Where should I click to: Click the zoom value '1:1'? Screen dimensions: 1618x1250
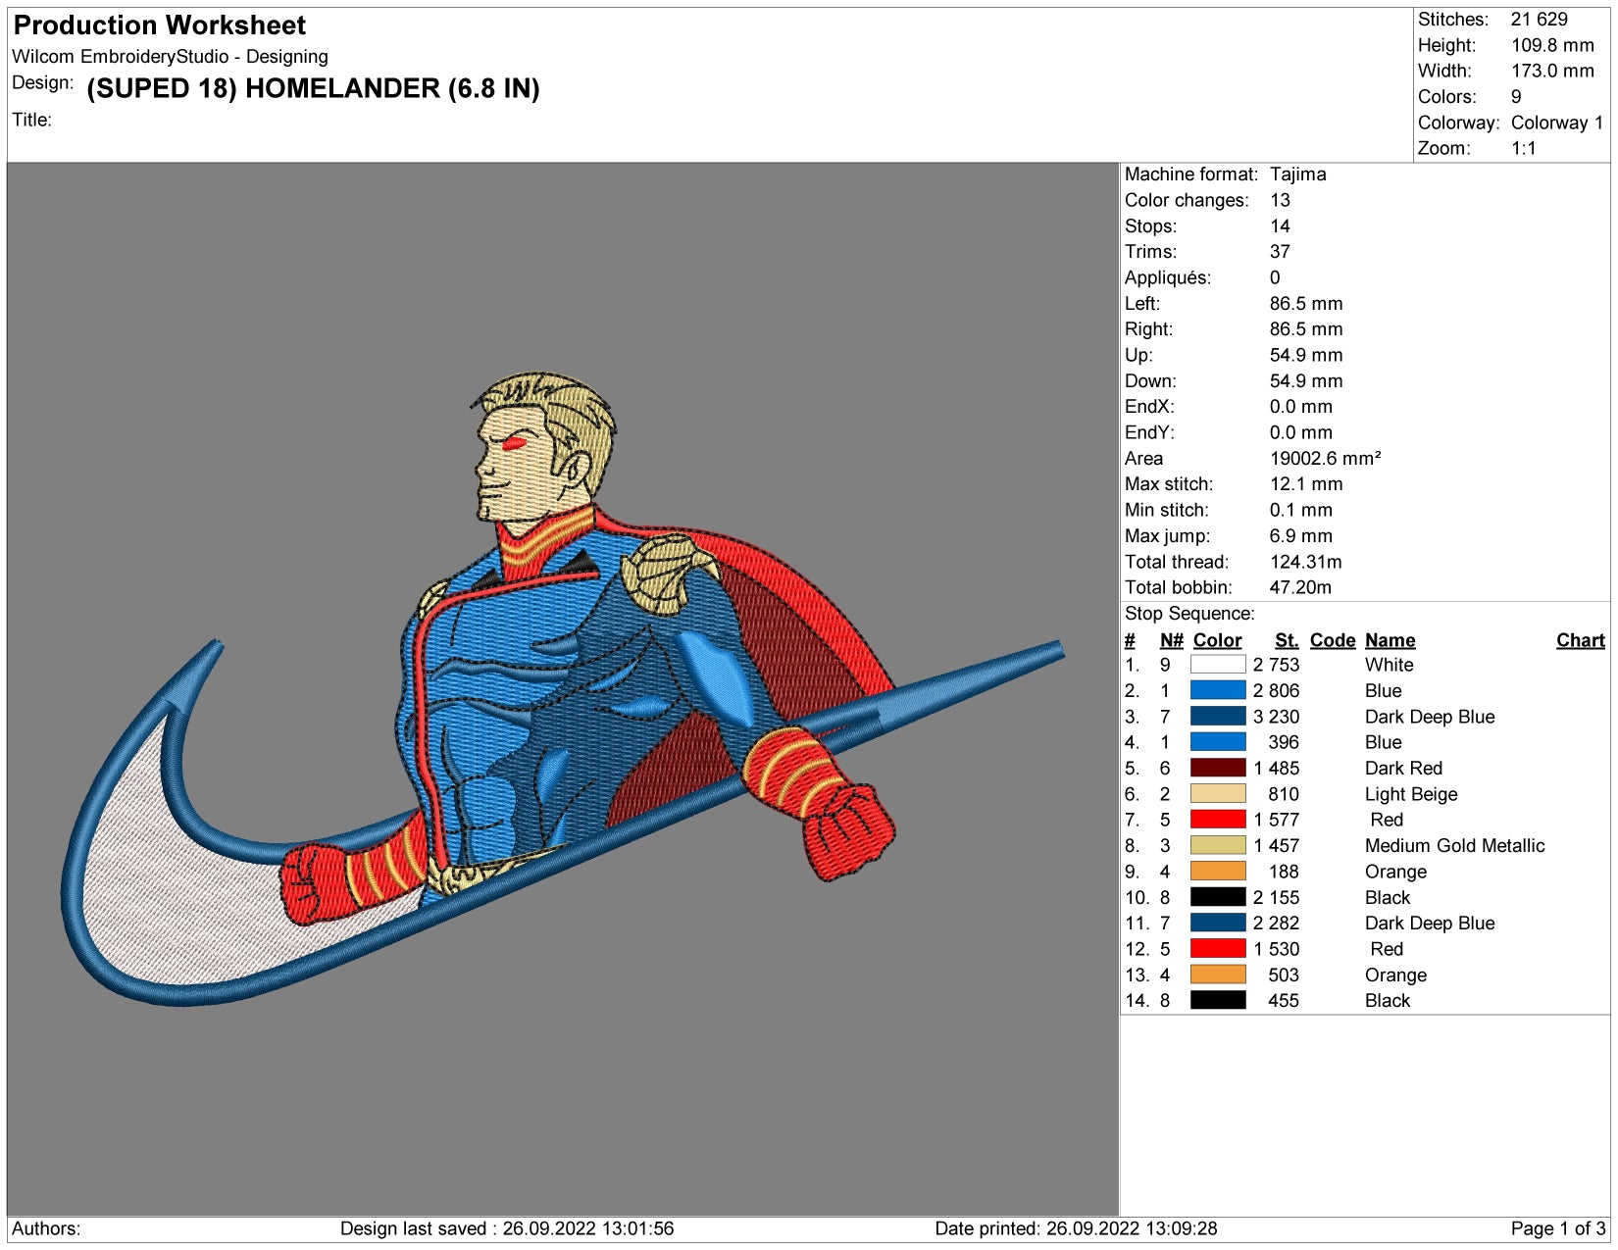point(1523,148)
